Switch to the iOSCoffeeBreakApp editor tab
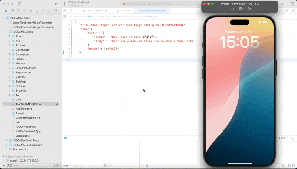This screenshot has height=169, width=297. point(95,11)
